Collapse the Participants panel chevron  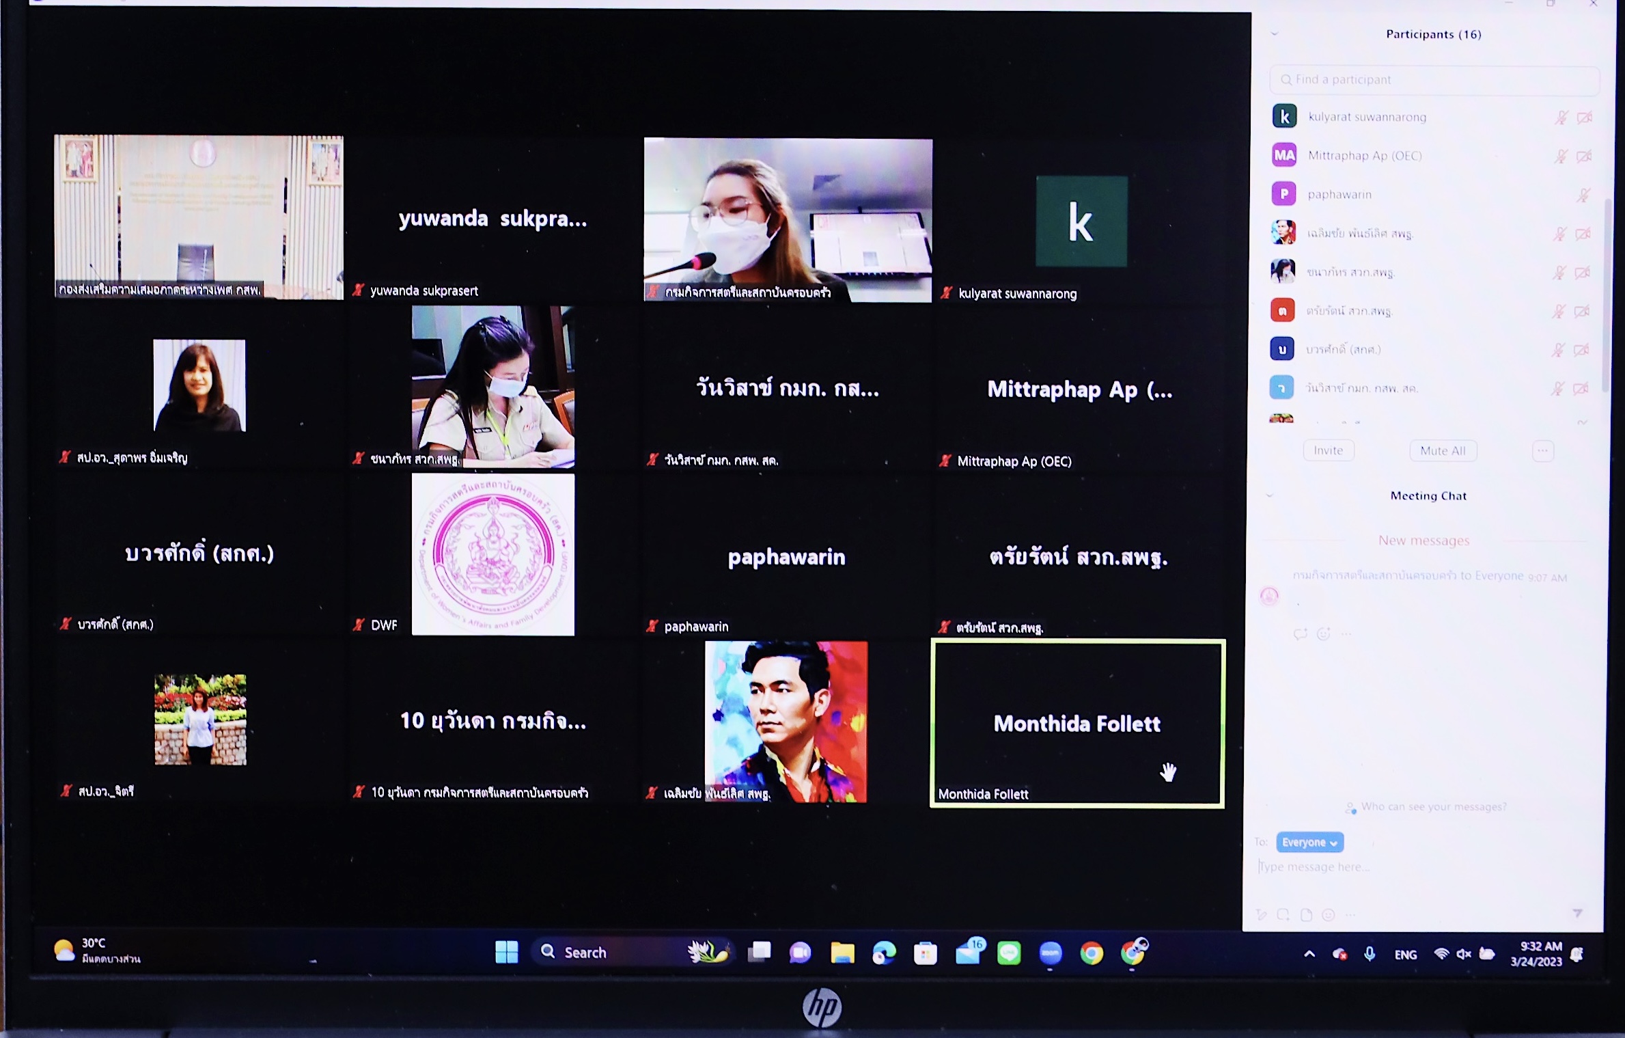click(1274, 33)
